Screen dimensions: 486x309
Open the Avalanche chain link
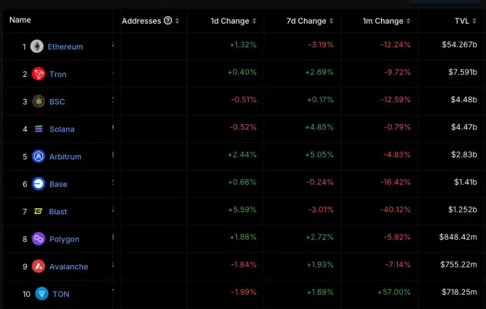point(68,266)
